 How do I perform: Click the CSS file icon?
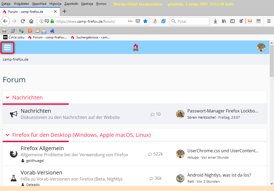click(x=44, y=32)
